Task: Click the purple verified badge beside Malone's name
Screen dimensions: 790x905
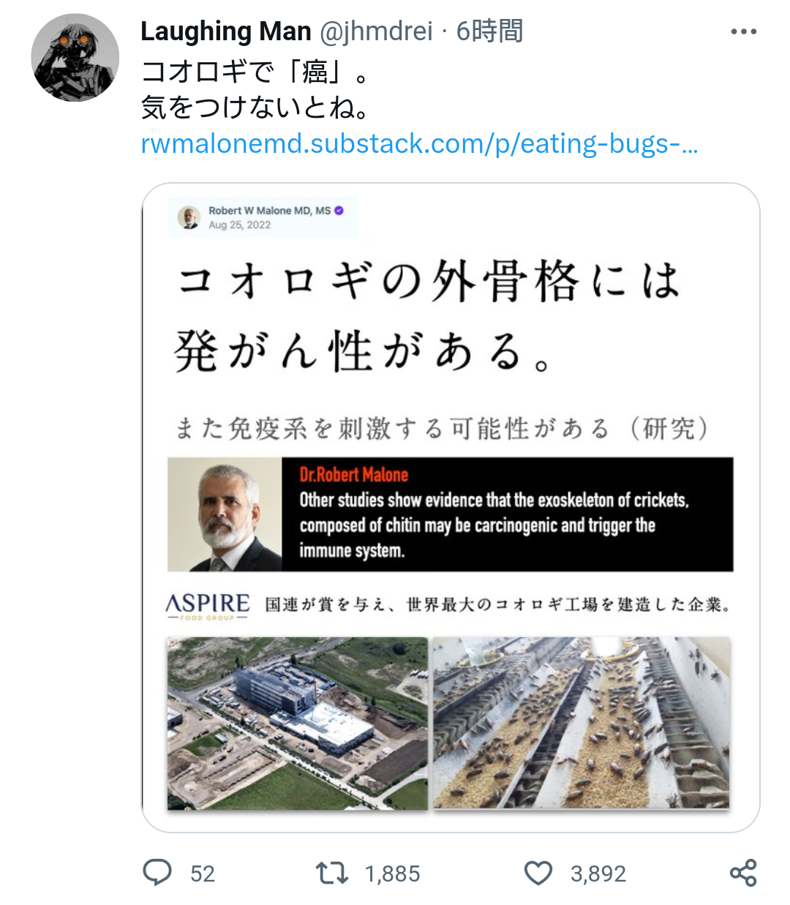Action: click(x=339, y=210)
